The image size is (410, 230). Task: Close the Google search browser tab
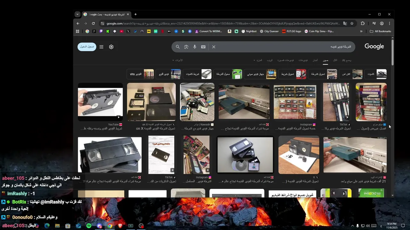coord(128,14)
